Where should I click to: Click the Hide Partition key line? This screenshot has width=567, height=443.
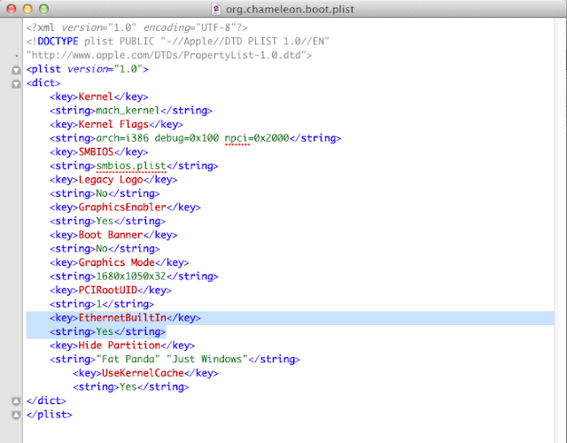[x=122, y=346]
